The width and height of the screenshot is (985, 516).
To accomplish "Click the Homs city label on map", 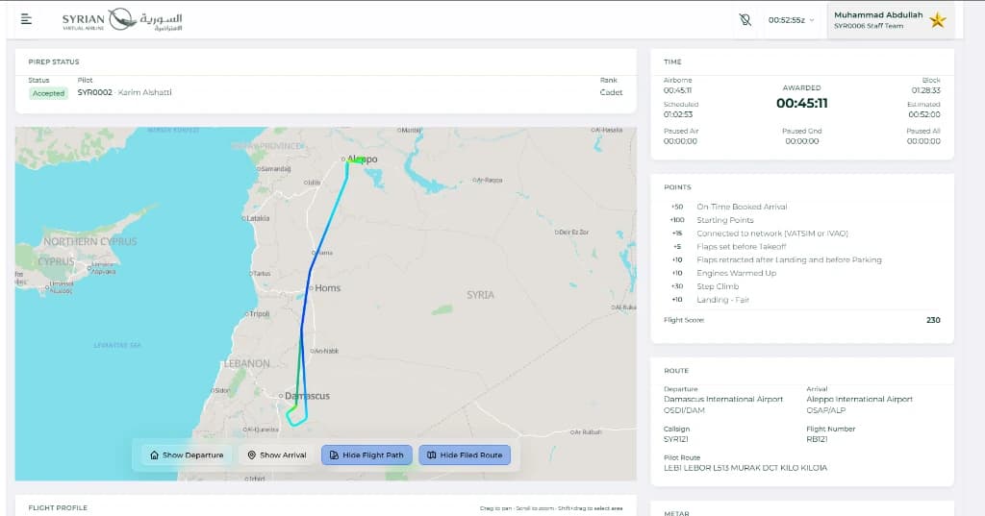I will click(x=327, y=288).
